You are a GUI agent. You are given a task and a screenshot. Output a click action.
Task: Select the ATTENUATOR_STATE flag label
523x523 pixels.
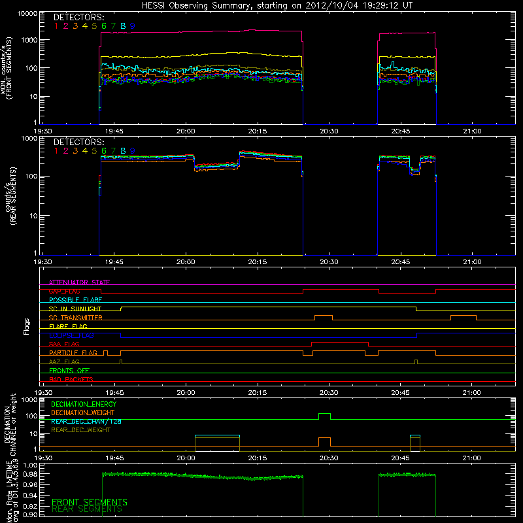(79, 282)
